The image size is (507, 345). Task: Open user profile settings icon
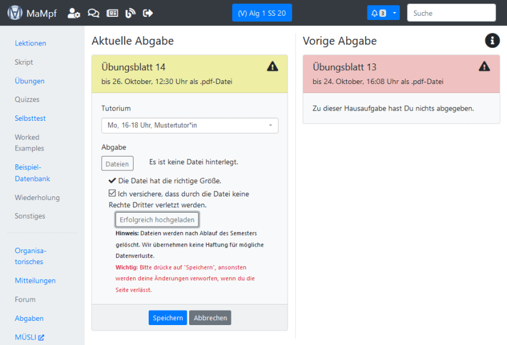tap(74, 13)
